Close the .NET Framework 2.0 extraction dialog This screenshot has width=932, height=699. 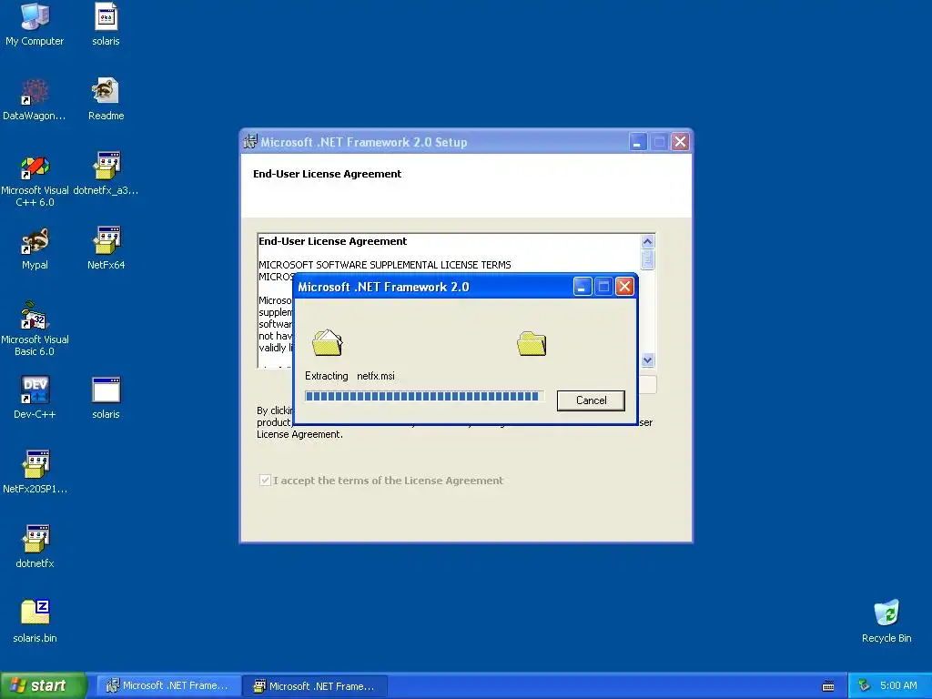coord(624,287)
